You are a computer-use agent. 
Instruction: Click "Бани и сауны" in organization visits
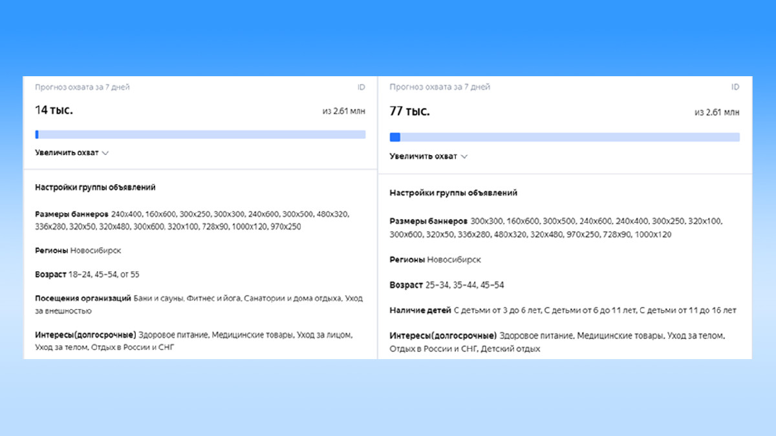point(158,298)
